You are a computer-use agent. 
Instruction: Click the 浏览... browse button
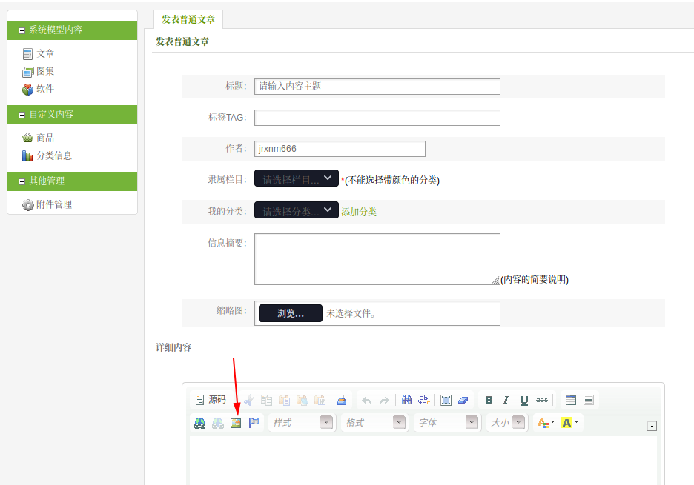(x=291, y=313)
